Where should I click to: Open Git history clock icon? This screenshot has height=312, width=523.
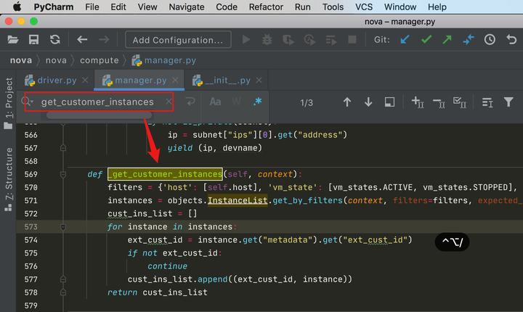pyautogui.click(x=490, y=40)
